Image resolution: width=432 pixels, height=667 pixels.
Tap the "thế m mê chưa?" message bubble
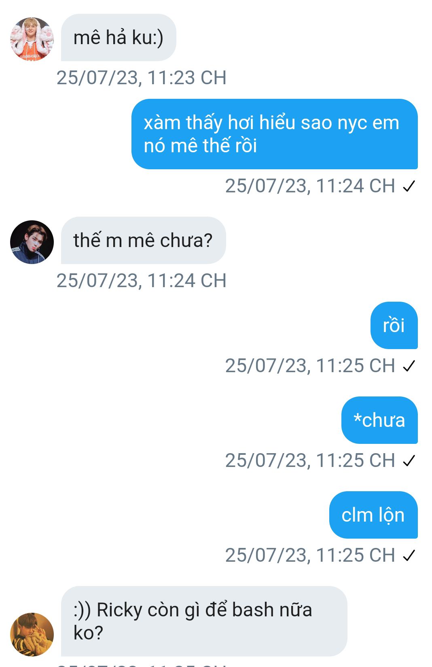tap(143, 241)
